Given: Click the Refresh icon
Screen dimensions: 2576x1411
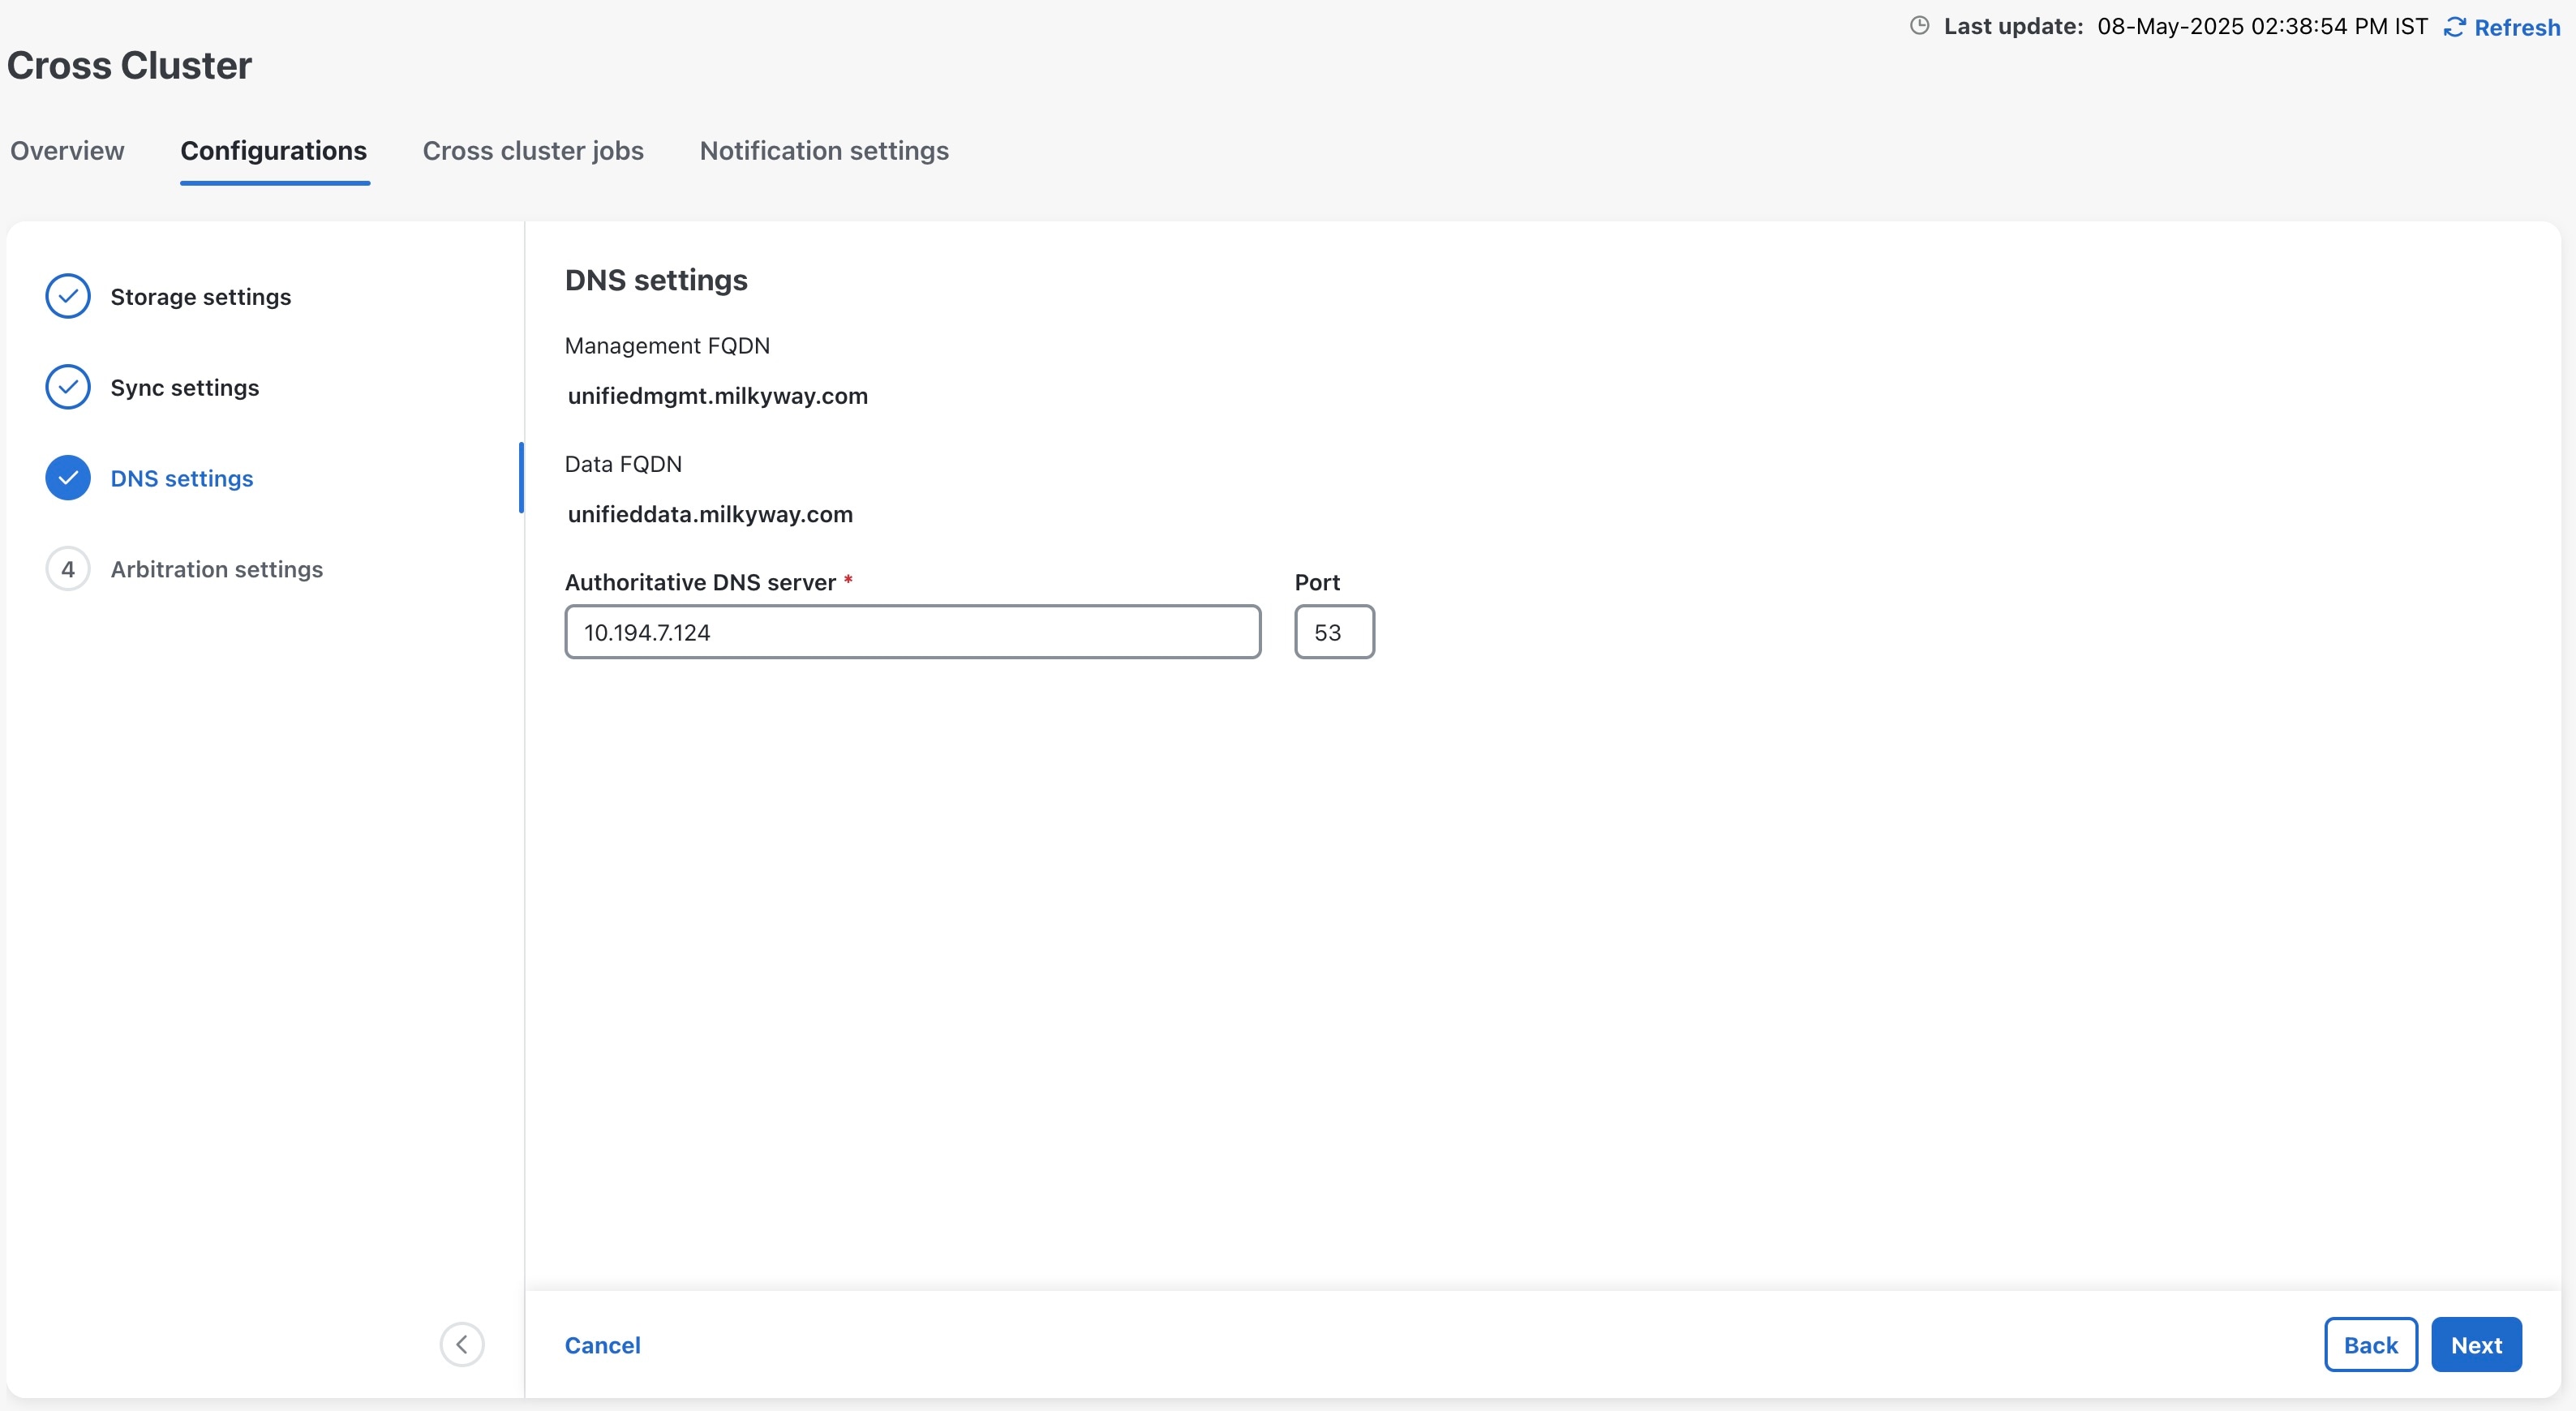Looking at the screenshot, I should (2455, 27).
